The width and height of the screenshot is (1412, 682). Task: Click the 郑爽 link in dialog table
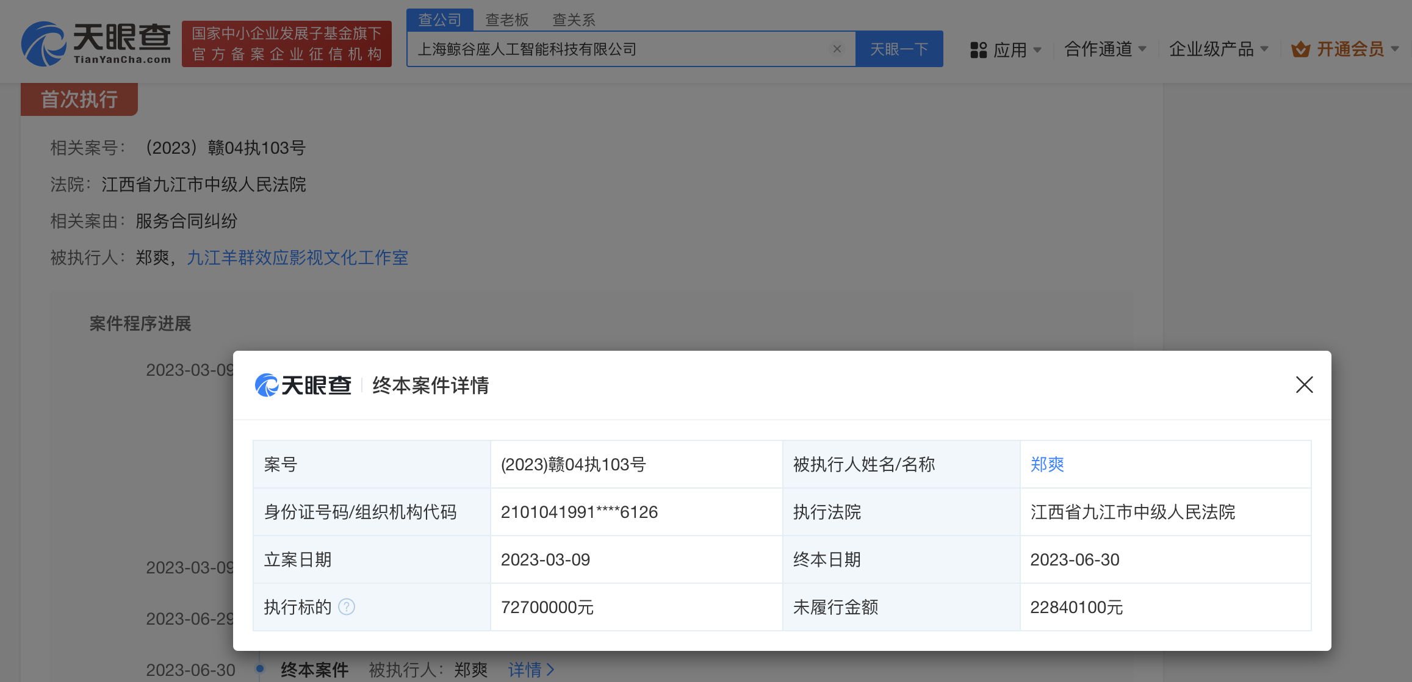tap(1047, 465)
